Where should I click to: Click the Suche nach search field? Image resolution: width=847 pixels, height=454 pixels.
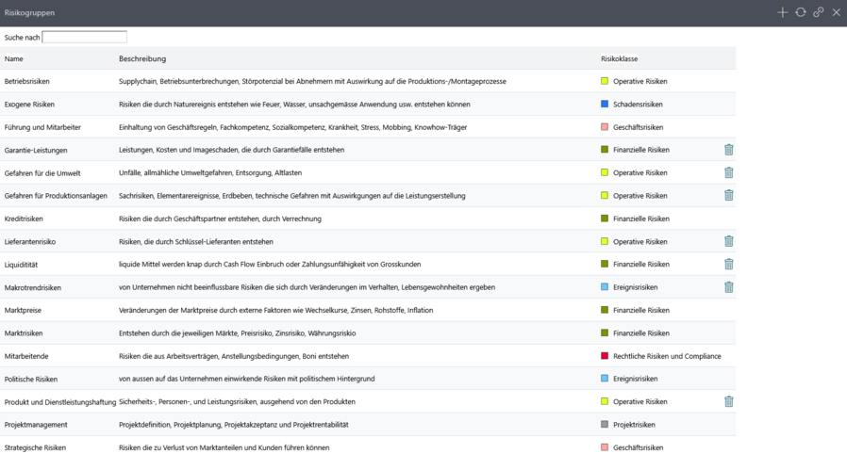pyautogui.click(x=85, y=38)
